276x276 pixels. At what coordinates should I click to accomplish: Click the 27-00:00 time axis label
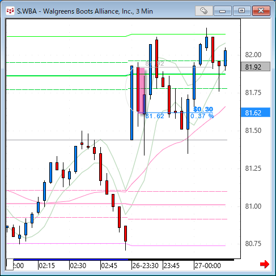(x=207, y=266)
